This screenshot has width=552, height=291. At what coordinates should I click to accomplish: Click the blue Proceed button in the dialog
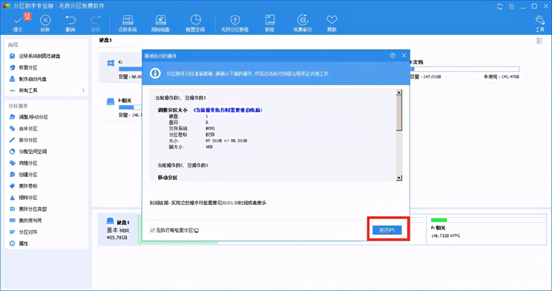387,230
